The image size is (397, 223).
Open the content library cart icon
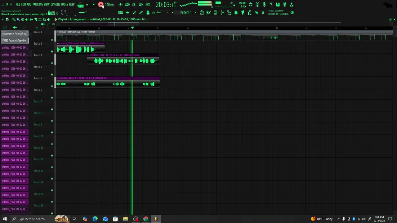[x=263, y=13]
